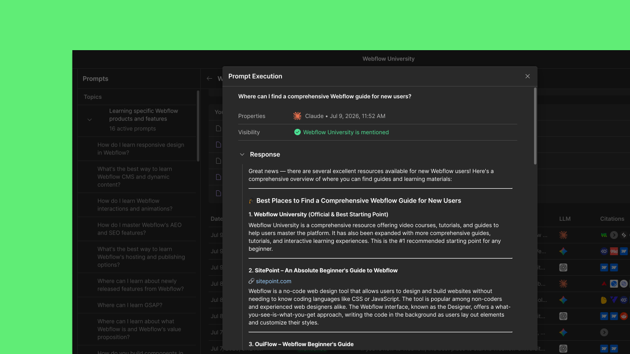This screenshot has width=630, height=354.
Task: Click the Webflow University window title
Action: point(388,59)
